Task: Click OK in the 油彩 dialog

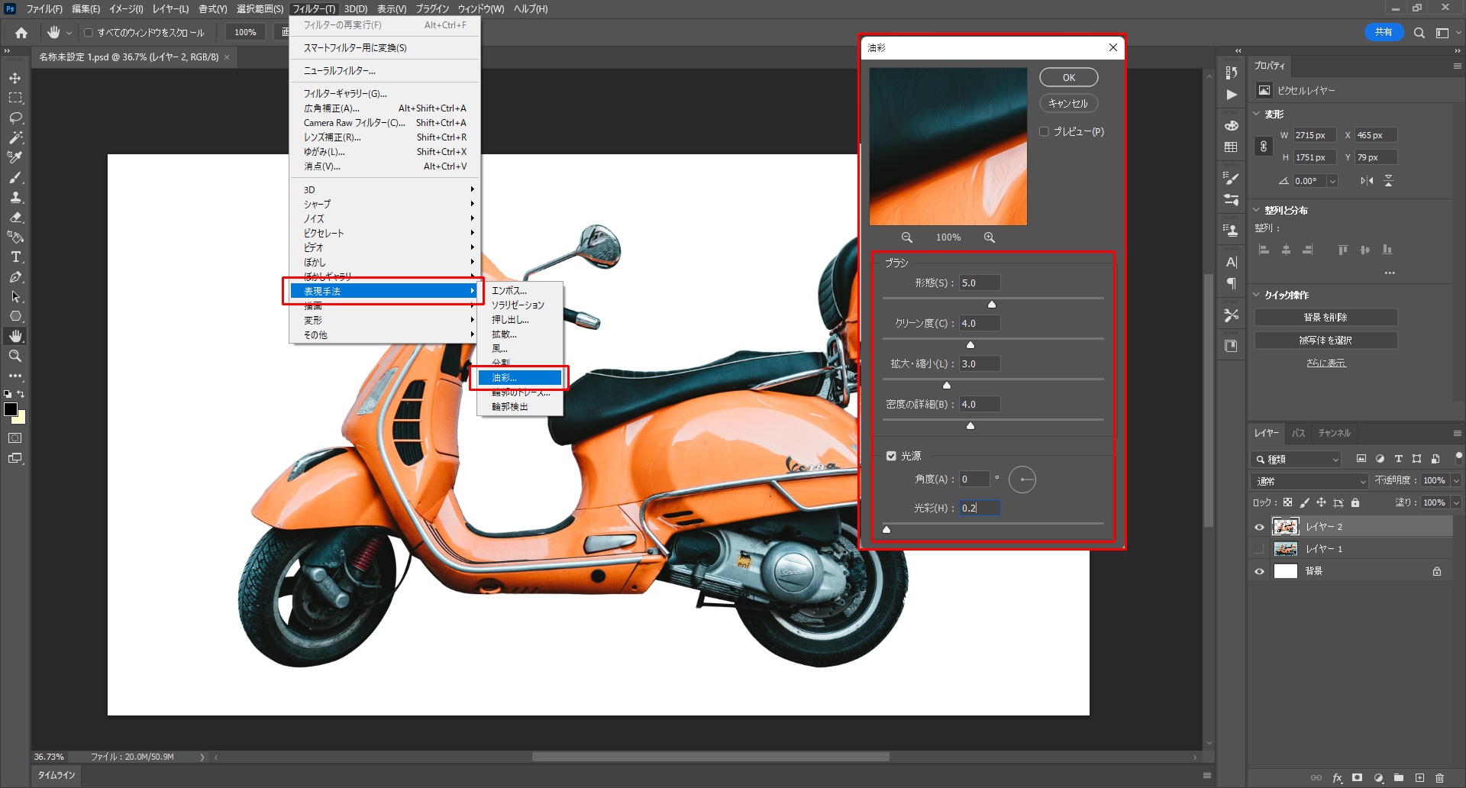Action: tap(1068, 77)
